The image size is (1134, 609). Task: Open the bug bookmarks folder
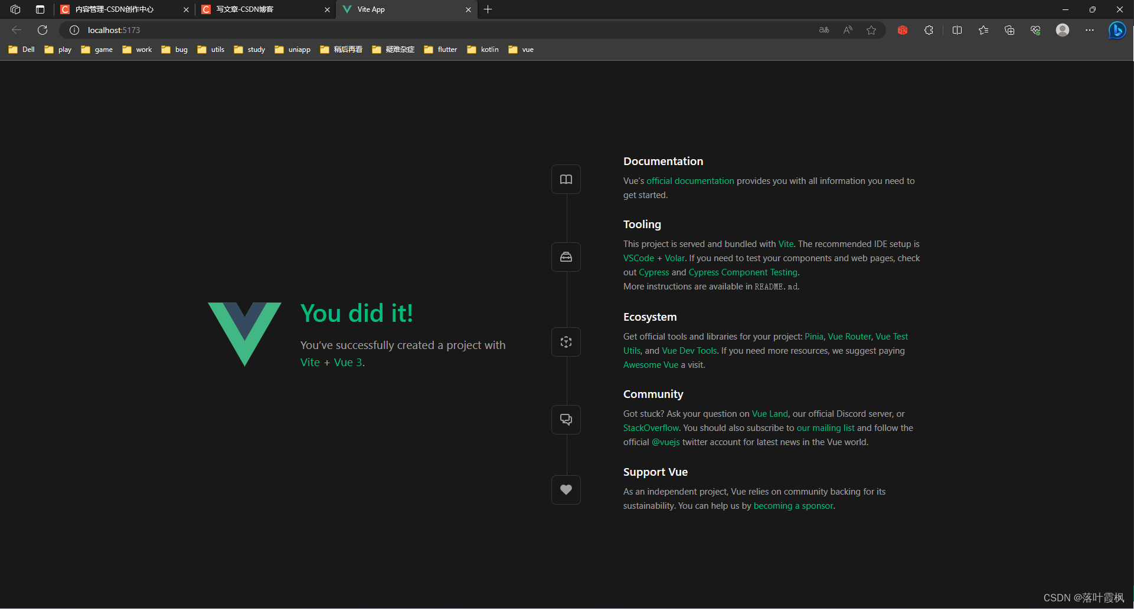click(x=175, y=50)
